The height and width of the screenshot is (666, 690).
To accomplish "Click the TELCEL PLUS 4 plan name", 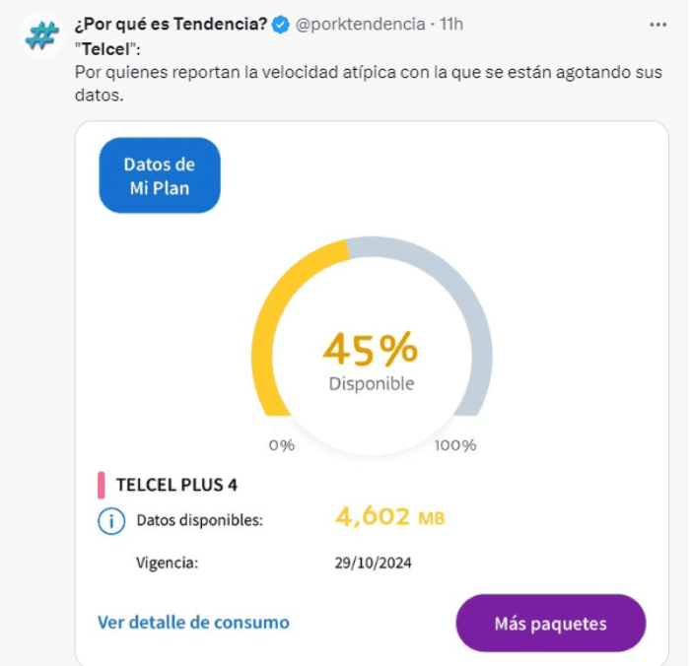I will coord(176,485).
